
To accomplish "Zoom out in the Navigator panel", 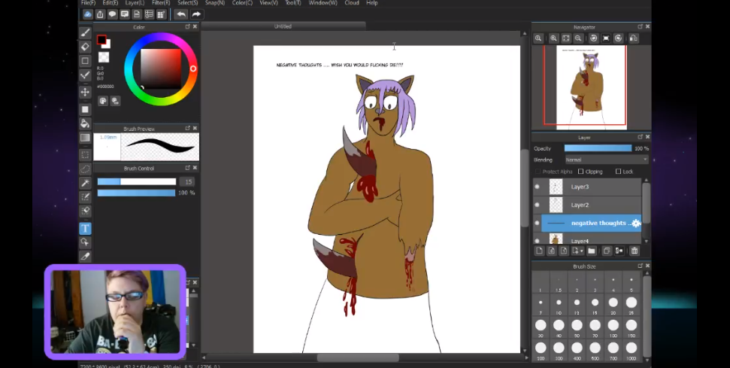I will pyautogui.click(x=578, y=38).
